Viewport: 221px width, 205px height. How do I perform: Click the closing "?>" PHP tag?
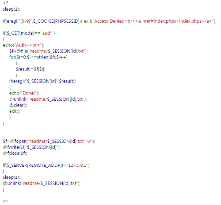coord(5,201)
